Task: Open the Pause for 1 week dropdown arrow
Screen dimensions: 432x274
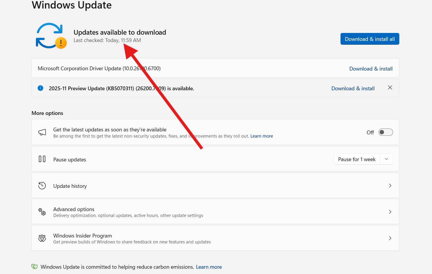Action: pyautogui.click(x=386, y=159)
